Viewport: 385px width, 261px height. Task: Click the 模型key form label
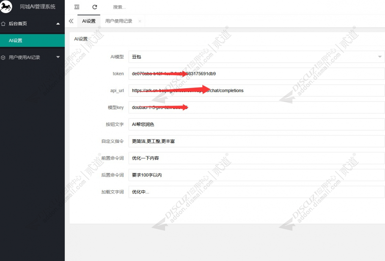pos(115,108)
